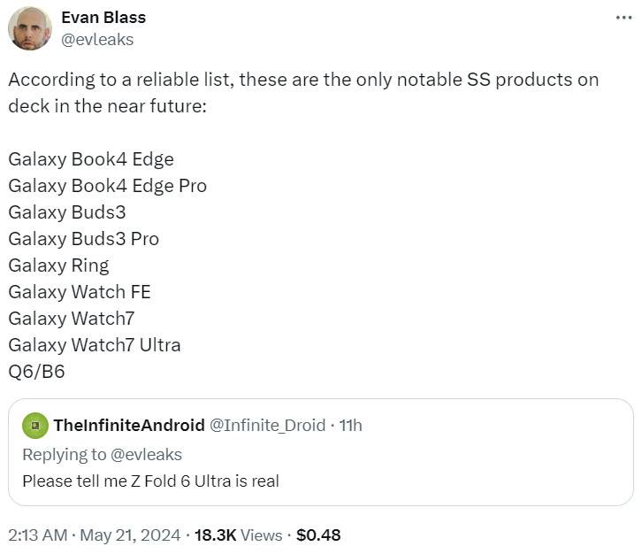Click the Galaxy Book4 Edge Pro line
The height and width of the screenshot is (554, 642).
coord(107,186)
